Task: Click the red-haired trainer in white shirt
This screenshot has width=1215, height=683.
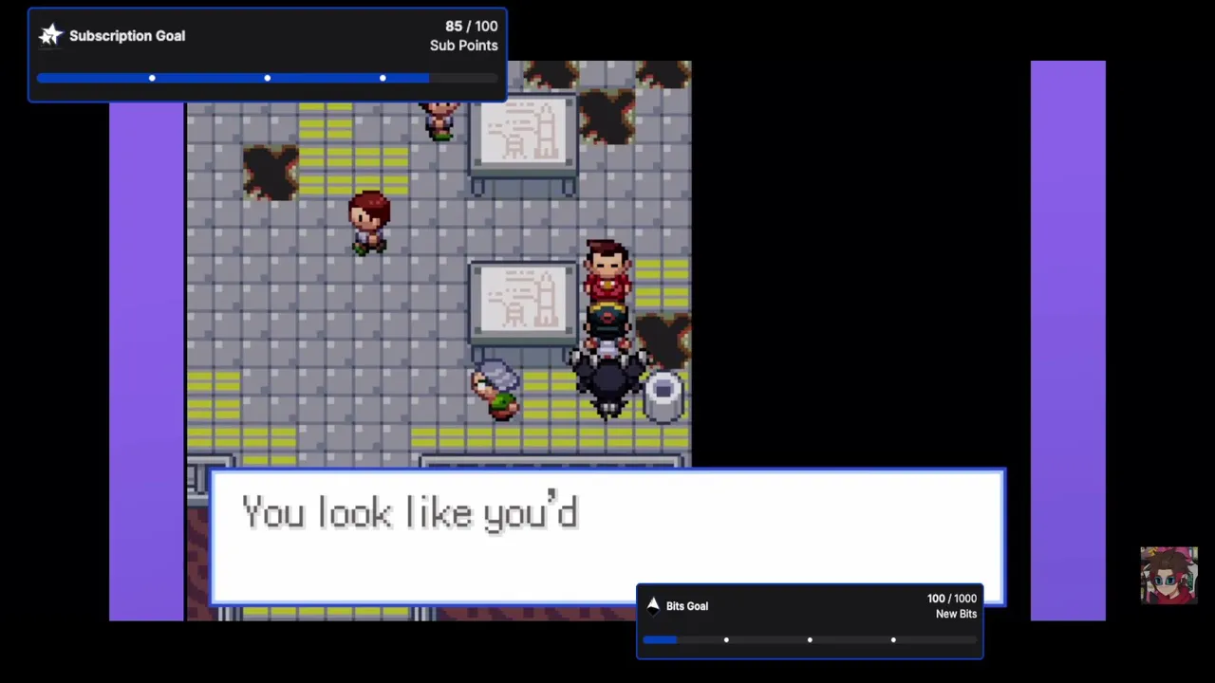Action: [x=369, y=223]
